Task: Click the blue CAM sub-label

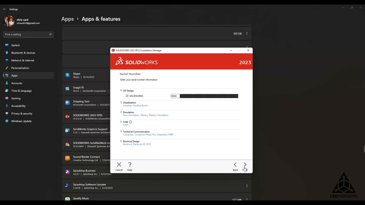Action: (x=125, y=125)
